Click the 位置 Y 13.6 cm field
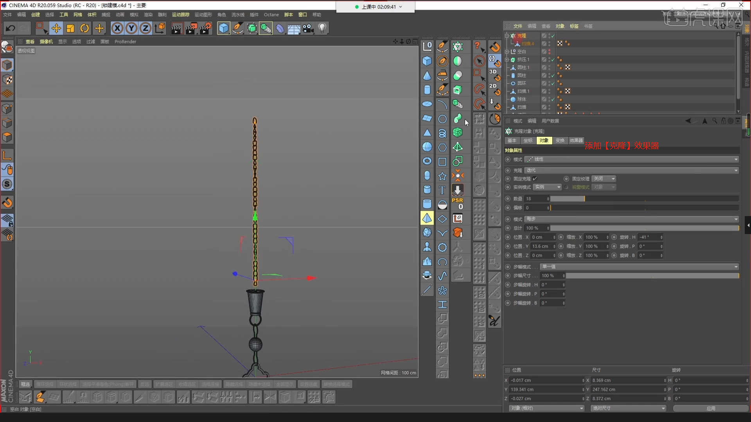751x422 pixels. [x=543, y=247]
